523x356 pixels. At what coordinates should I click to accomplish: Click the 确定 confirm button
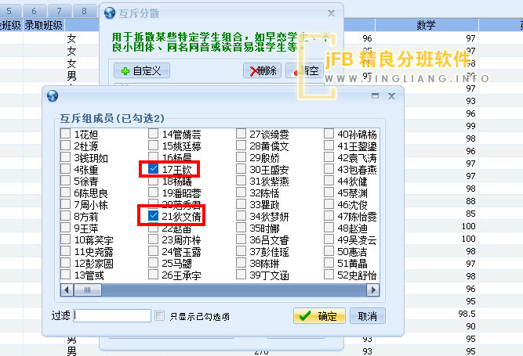[x=319, y=316]
